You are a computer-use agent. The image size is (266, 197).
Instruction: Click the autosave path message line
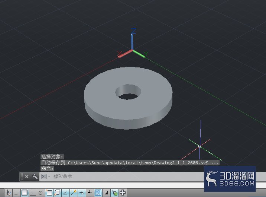point(130,163)
